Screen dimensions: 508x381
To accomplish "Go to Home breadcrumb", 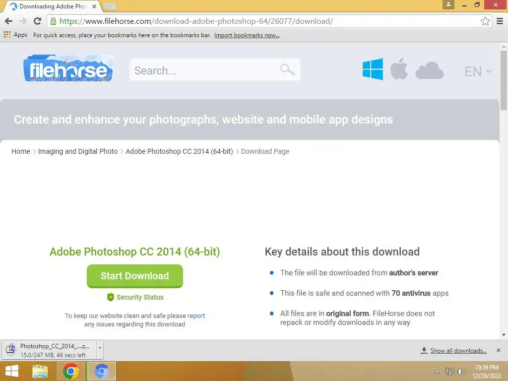I will [x=21, y=151].
